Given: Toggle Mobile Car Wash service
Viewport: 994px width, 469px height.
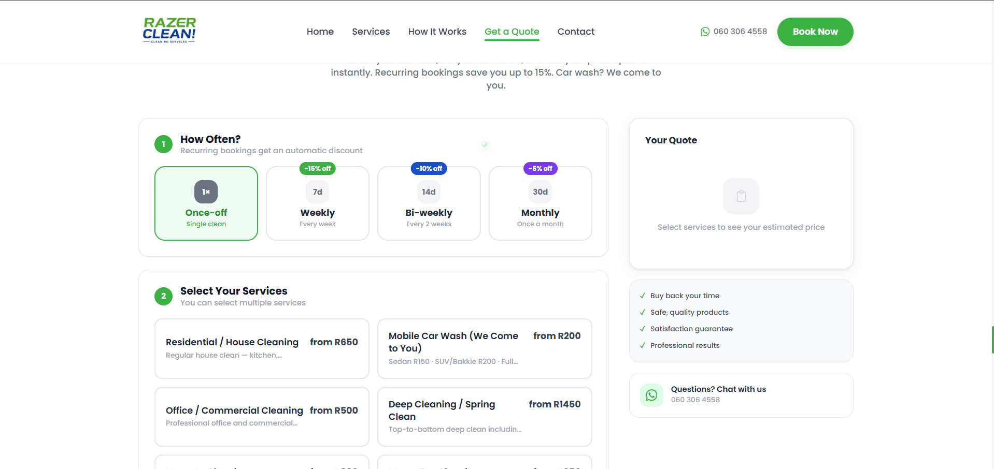Looking at the screenshot, I should 485,348.
